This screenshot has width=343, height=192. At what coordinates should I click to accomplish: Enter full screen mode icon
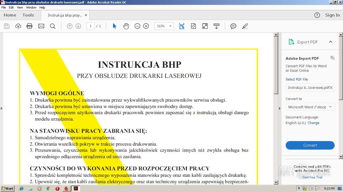205,26
